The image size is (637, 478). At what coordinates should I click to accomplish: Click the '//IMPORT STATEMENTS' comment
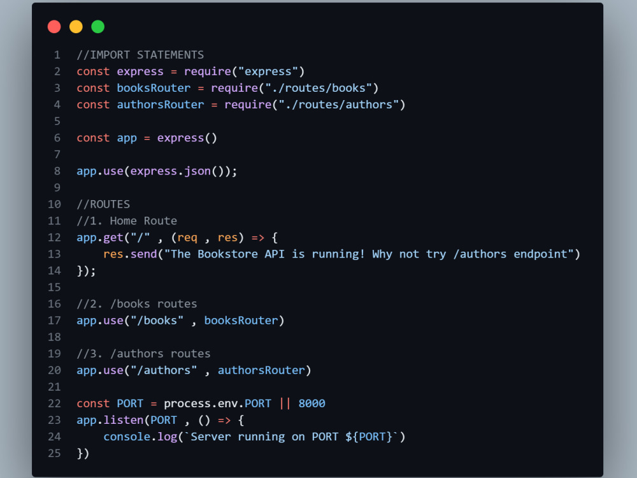click(140, 55)
